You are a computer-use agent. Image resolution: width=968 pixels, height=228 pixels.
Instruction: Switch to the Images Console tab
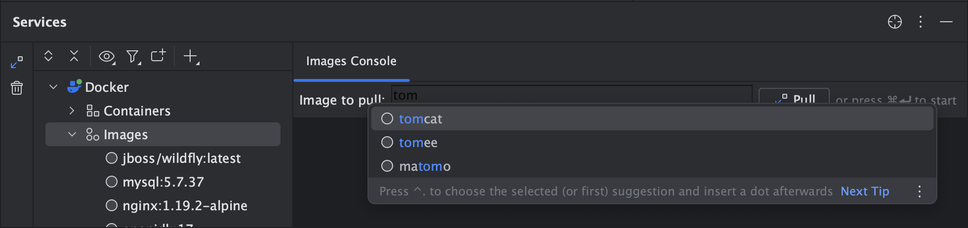point(351,61)
